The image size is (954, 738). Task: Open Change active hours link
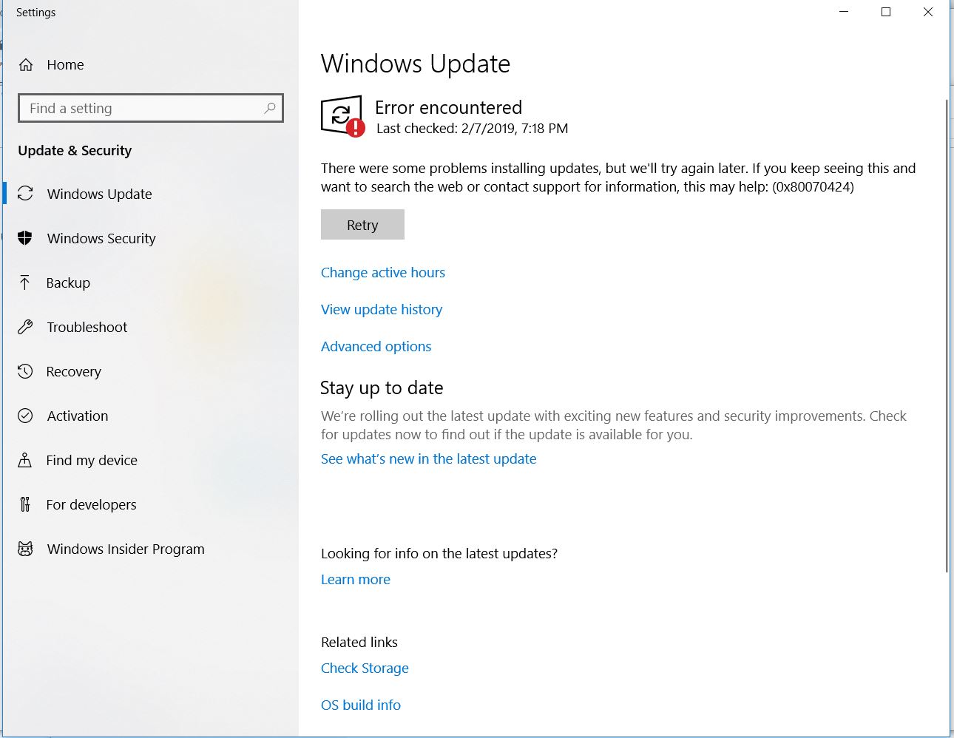[x=383, y=272]
